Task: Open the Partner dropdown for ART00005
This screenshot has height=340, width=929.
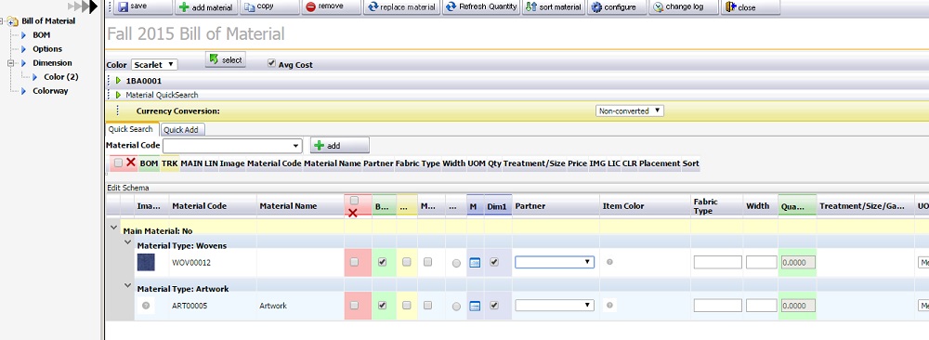Action: click(555, 305)
